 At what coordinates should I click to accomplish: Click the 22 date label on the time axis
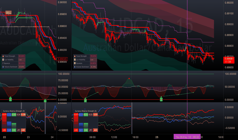(x=5, y=137)
